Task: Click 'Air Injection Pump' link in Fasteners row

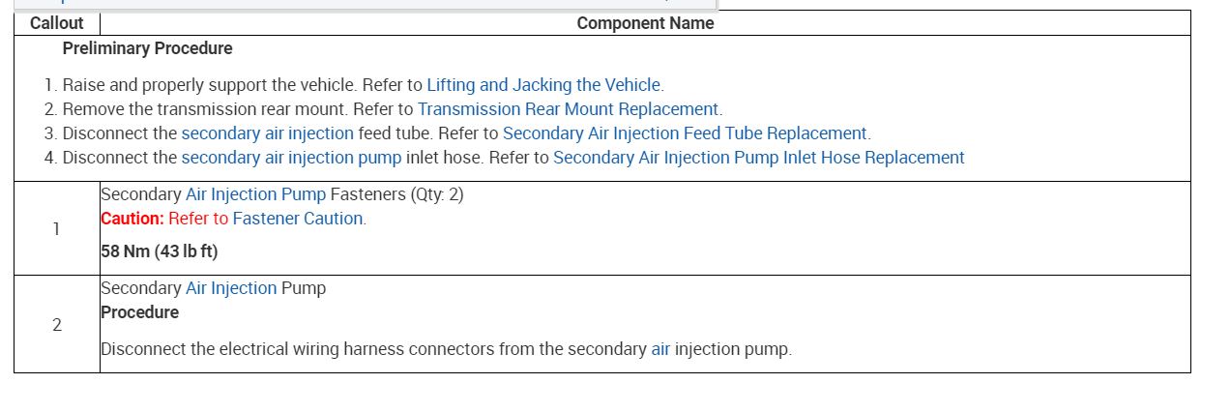Action: pyautogui.click(x=255, y=194)
